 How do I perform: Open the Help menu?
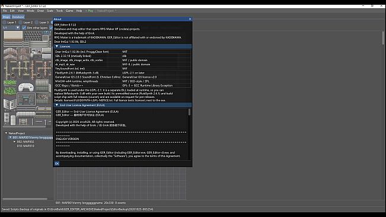click(x=79, y=11)
